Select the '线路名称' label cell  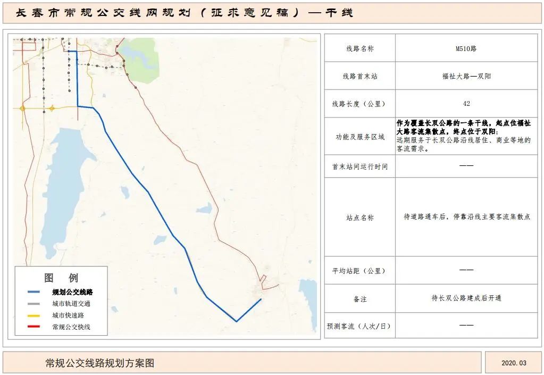pyautogui.click(x=360, y=48)
